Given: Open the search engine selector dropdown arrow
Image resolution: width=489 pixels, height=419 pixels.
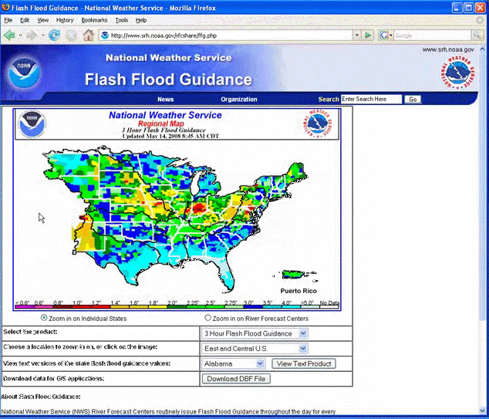Looking at the screenshot, I should pyautogui.click(x=391, y=35).
